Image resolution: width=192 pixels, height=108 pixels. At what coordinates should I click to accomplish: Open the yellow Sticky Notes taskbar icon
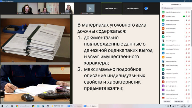click(33, 106)
